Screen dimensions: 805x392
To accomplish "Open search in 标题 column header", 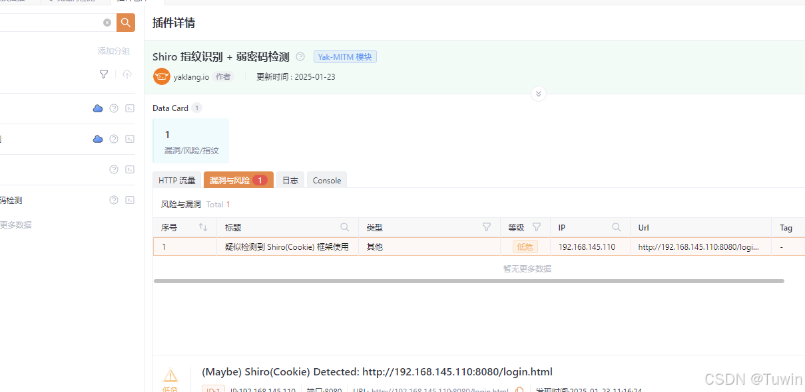I will click(x=345, y=227).
